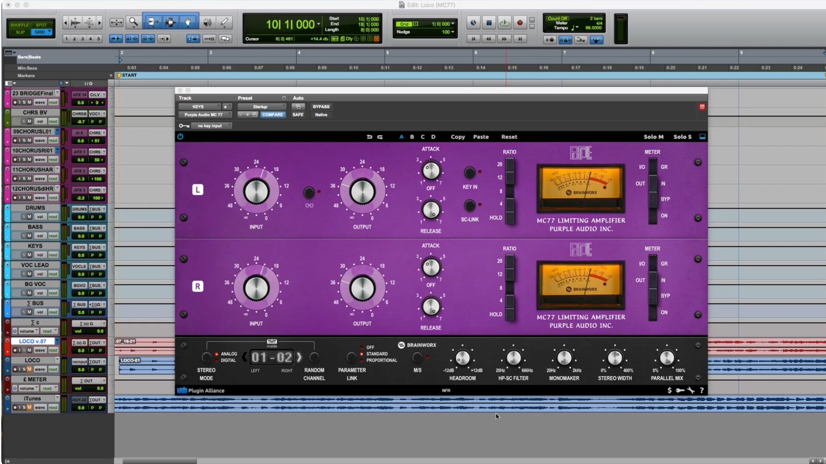The image size is (826, 464).
Task: Toggle the M/S mode button
Action: (x=417, y=357)
